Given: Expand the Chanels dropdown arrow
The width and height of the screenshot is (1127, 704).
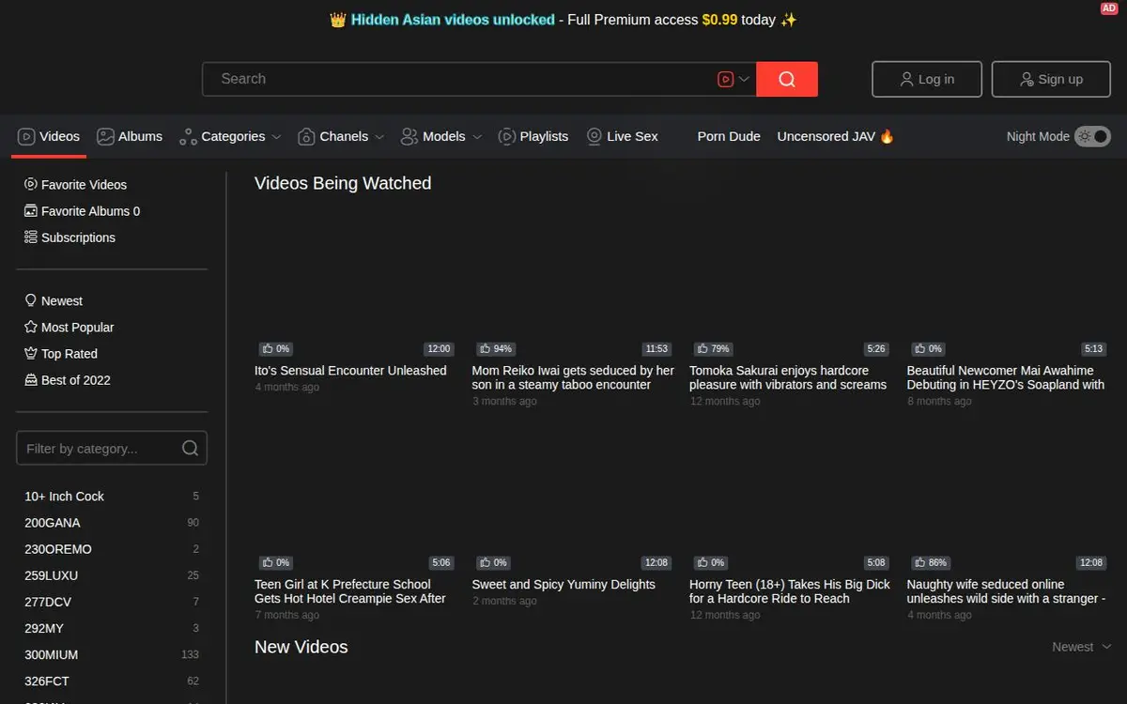Looking at the screenshot, I should point(379,137).
